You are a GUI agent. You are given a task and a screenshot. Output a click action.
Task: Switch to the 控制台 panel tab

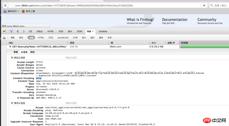(x=40, y=31)
